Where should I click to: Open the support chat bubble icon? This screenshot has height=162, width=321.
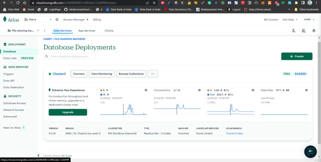(x=310, y=151)
